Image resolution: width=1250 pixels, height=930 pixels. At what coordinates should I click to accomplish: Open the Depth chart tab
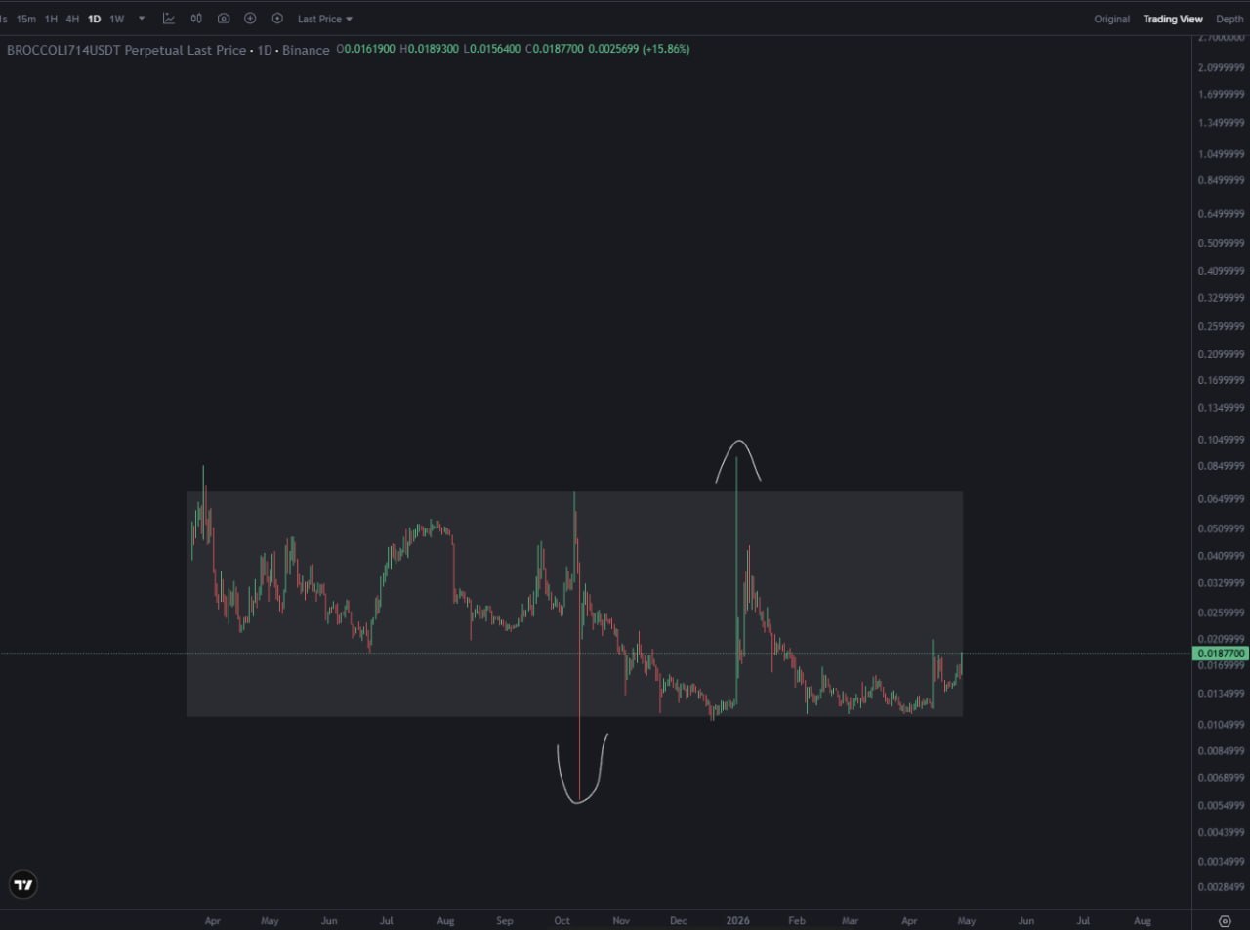point(1229,19)
